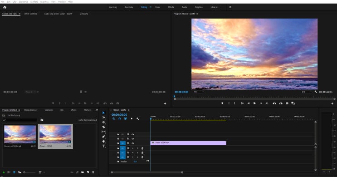
Task: Select the Track Select Forward tool
Action: 103,118
